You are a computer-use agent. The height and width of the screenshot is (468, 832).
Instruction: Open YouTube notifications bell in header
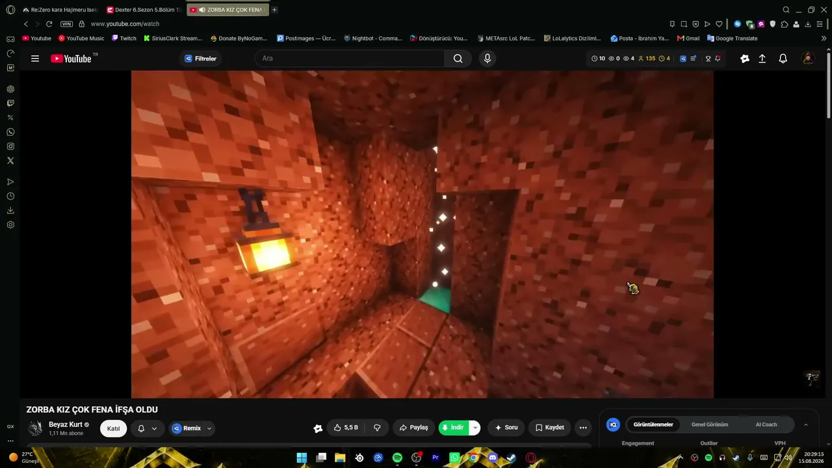pyautogui.click(x=783, y=58)
